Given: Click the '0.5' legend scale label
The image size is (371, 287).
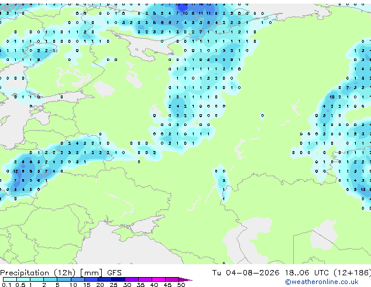Looking at the screenshot, I should (20, 285).
